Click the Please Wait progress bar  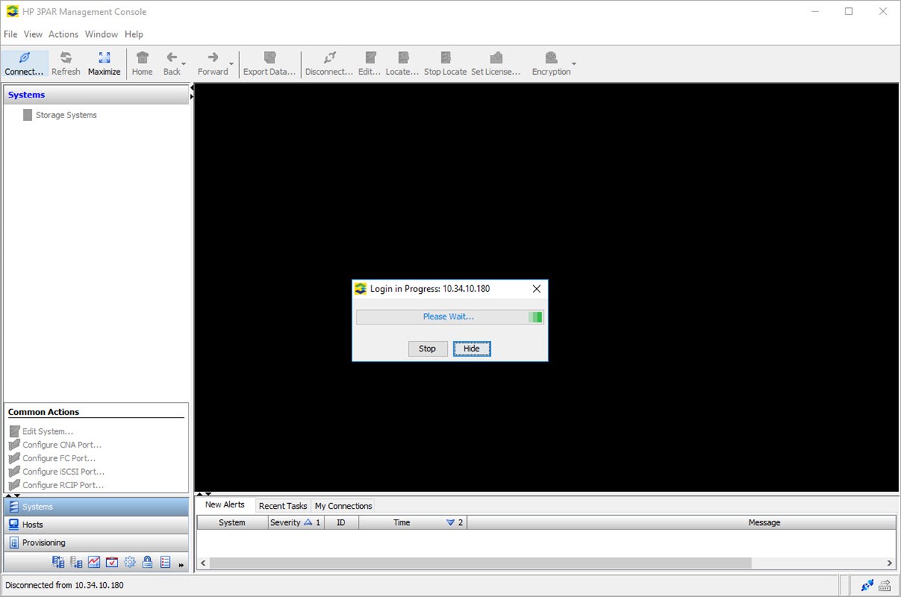click(450, 317)
